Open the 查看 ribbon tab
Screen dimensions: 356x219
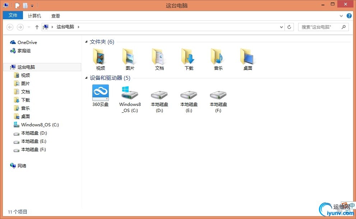click(56, 16)
